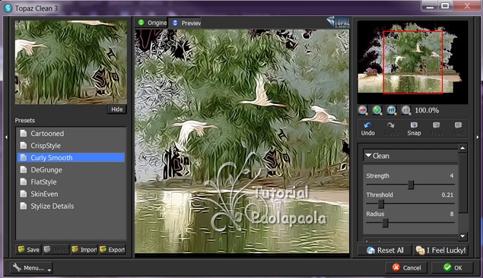Click the settings panel scrollbar thumb
The width and height of the screenshot is (483, 278).
tap(462, 182)
